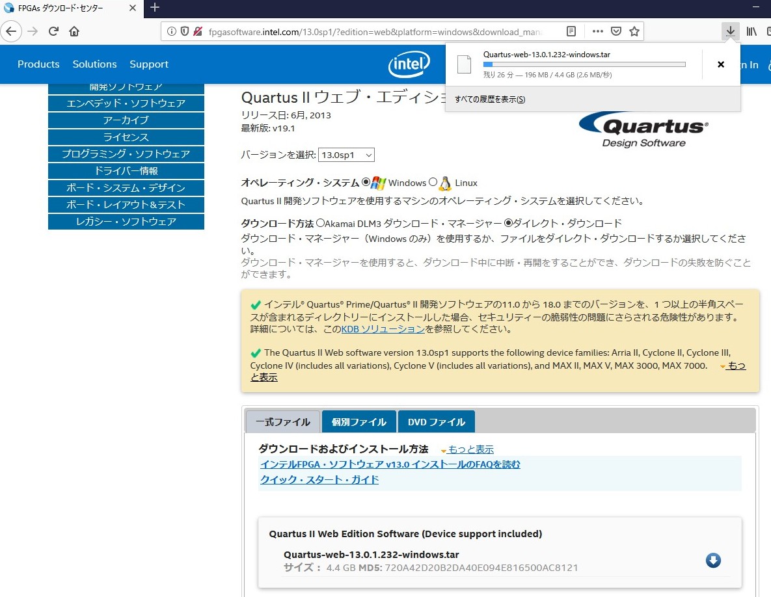771x597 pixels.
Task: Show site information icon in address bar
Action: tap(172, 31)
